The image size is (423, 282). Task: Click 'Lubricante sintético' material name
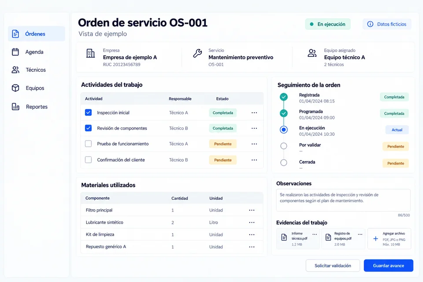pos(104,223)
